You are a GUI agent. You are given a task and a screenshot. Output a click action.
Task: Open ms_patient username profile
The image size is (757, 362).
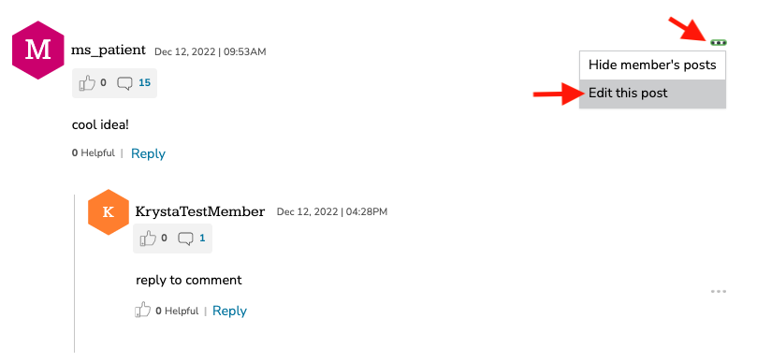pyautogui.click(x=109, y=50)
